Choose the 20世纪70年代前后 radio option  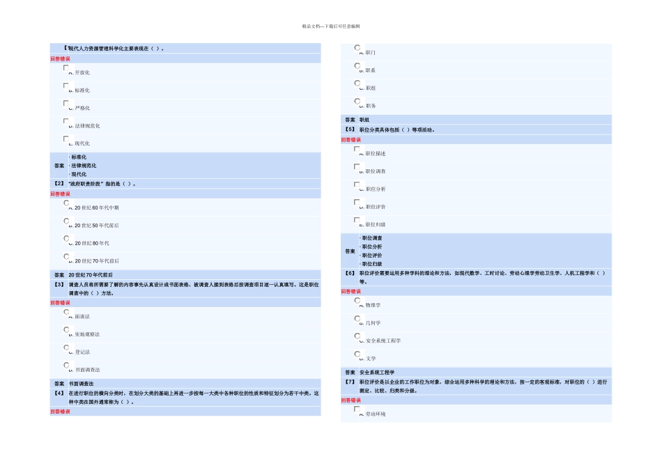coord(66,256)
